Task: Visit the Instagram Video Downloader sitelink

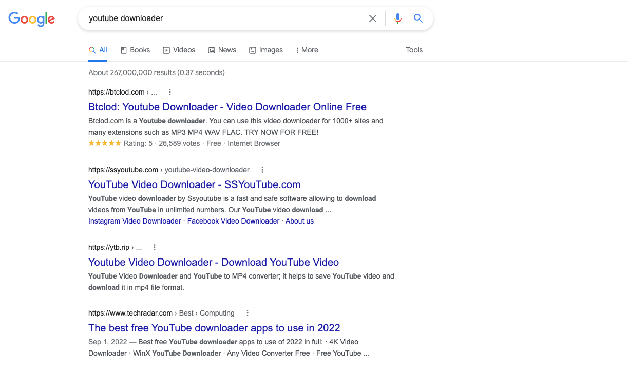Action: coord(134,220)
